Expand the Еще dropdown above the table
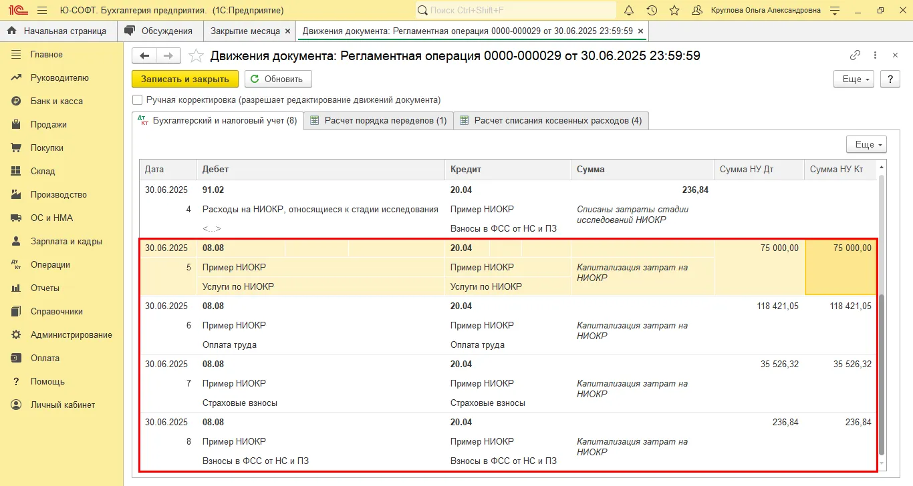913x486 pixels. (866, 144)
